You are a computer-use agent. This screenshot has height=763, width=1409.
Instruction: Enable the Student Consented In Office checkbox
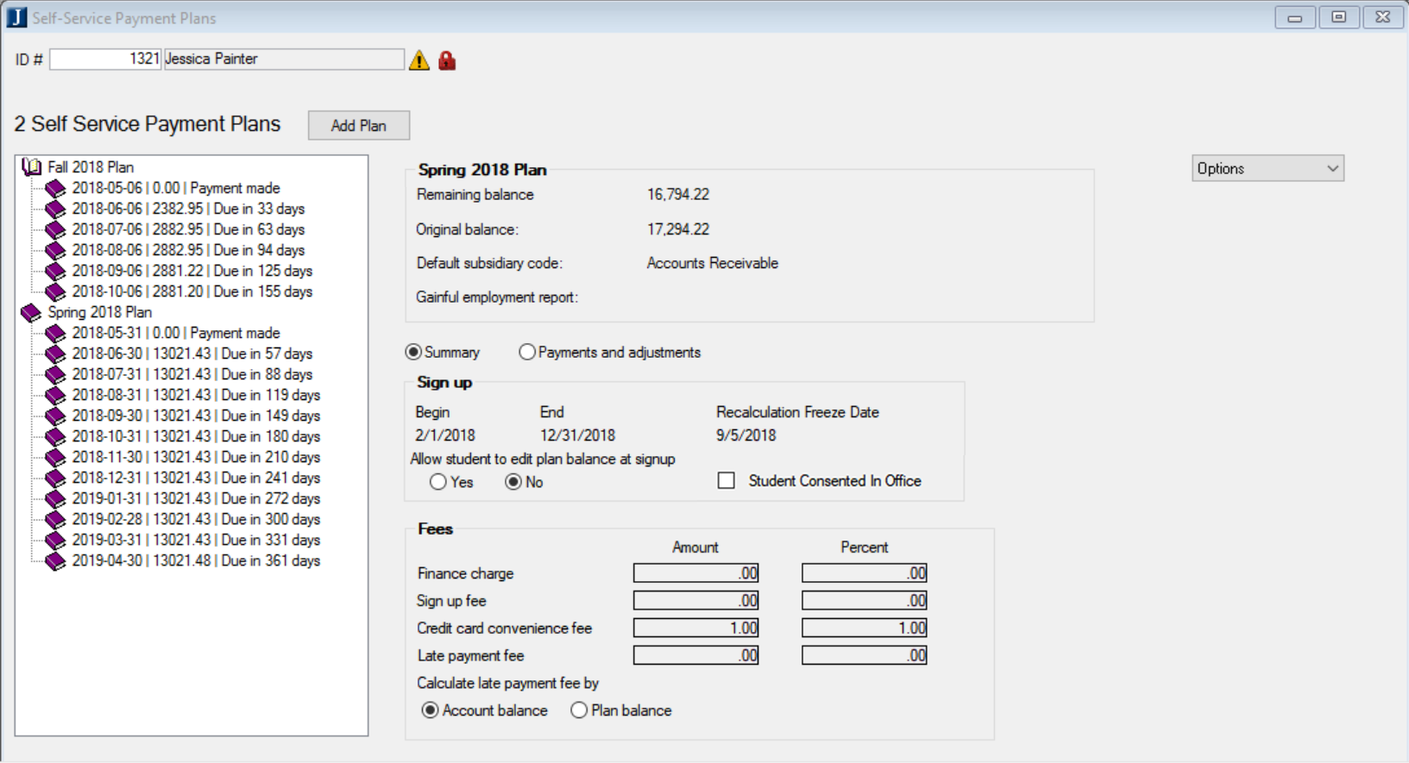click(x=727, y=481)
